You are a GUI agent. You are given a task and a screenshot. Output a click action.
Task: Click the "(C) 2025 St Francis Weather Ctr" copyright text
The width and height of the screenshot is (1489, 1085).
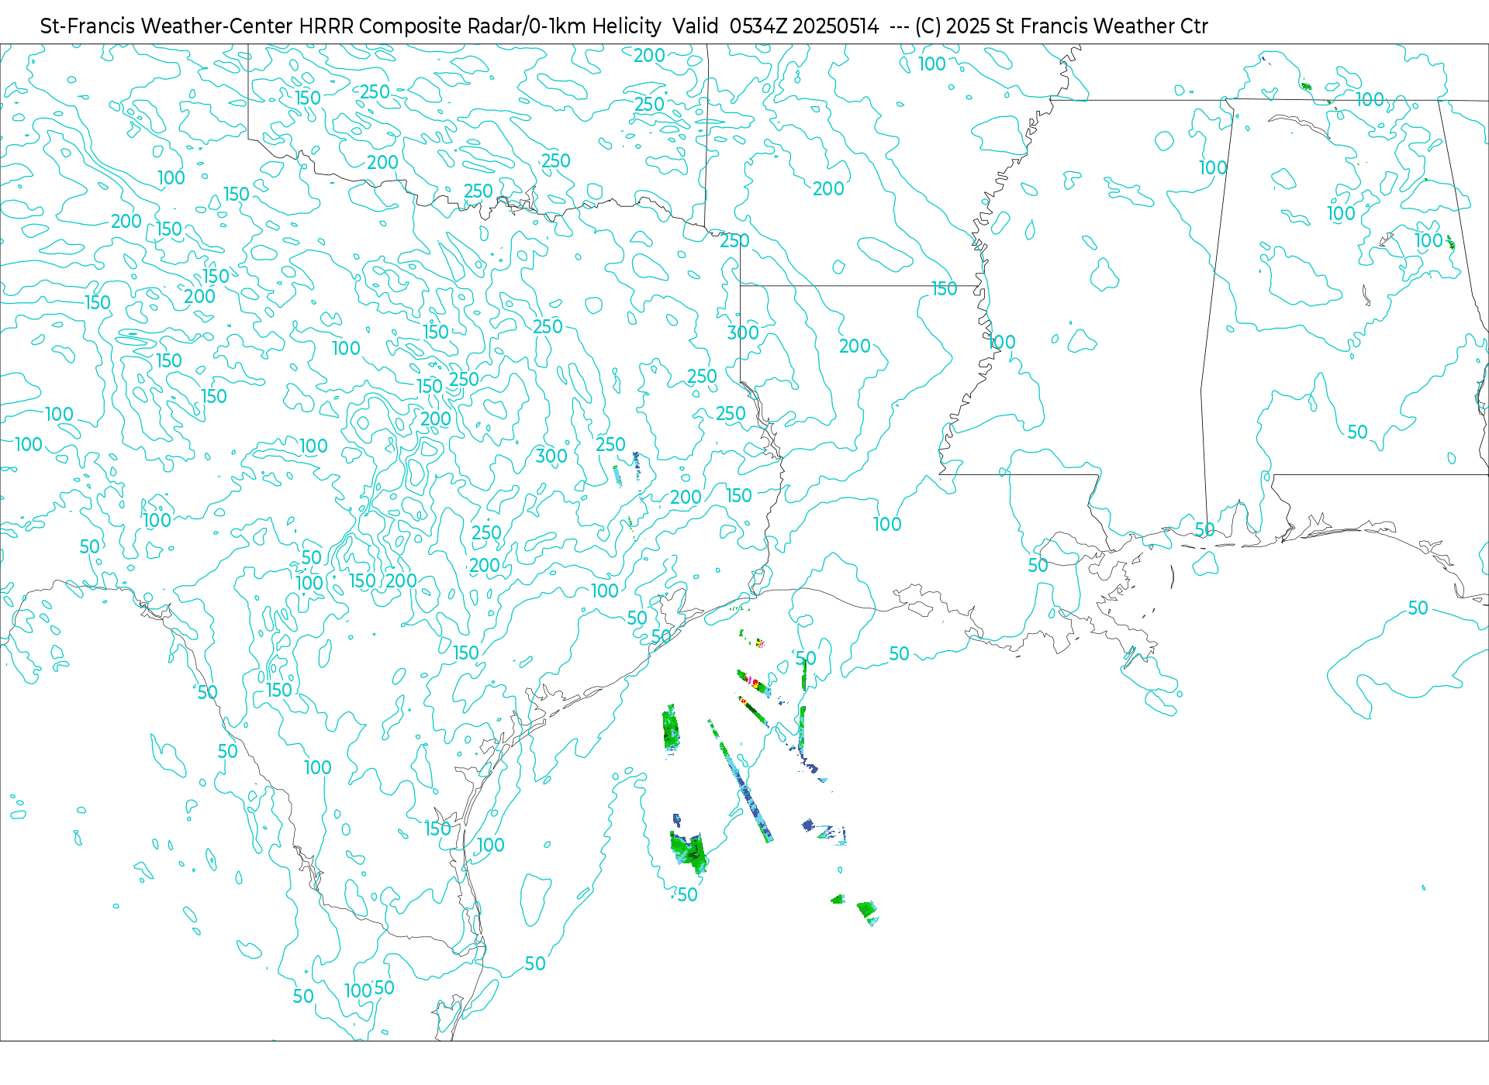click(1062, 26)
